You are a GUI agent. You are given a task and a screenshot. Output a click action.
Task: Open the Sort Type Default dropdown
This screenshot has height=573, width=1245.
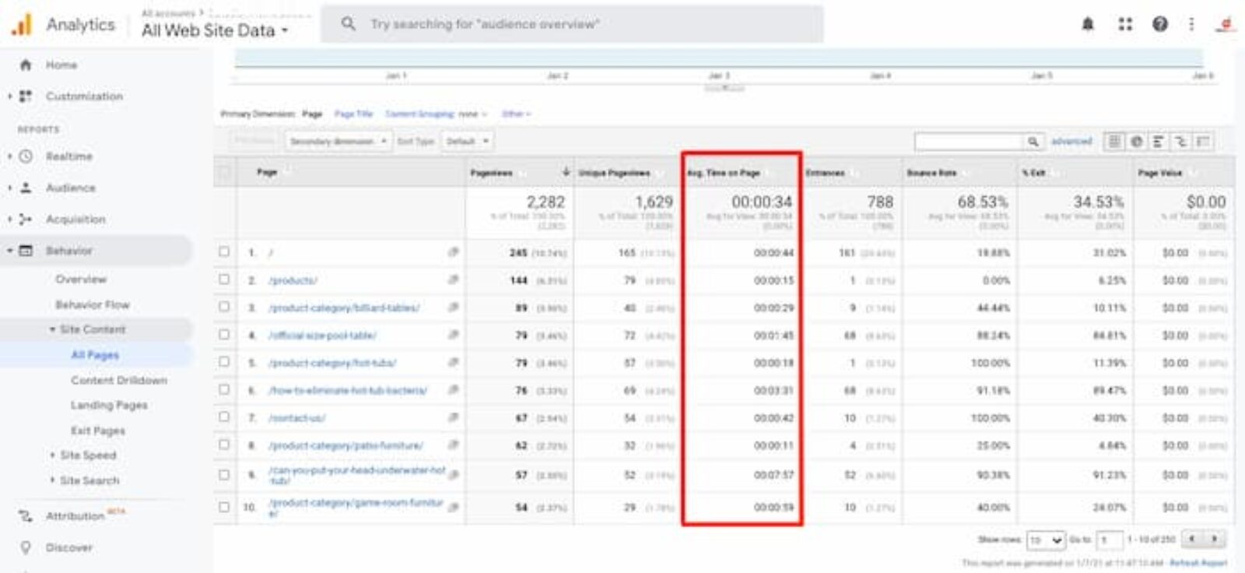click(468, 142)
